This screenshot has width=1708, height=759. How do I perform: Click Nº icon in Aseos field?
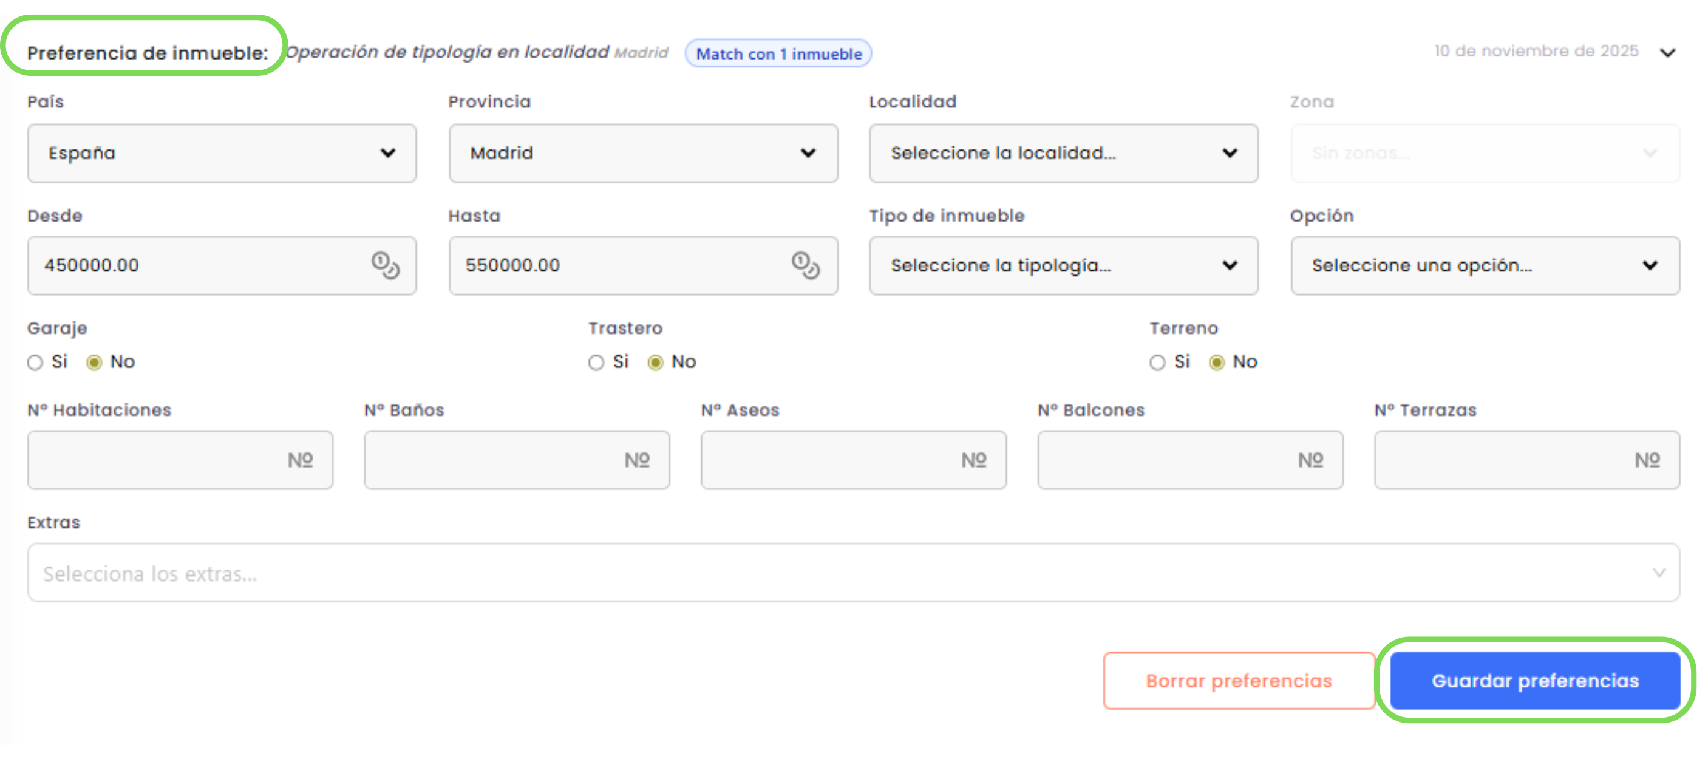tap(973, 460)
